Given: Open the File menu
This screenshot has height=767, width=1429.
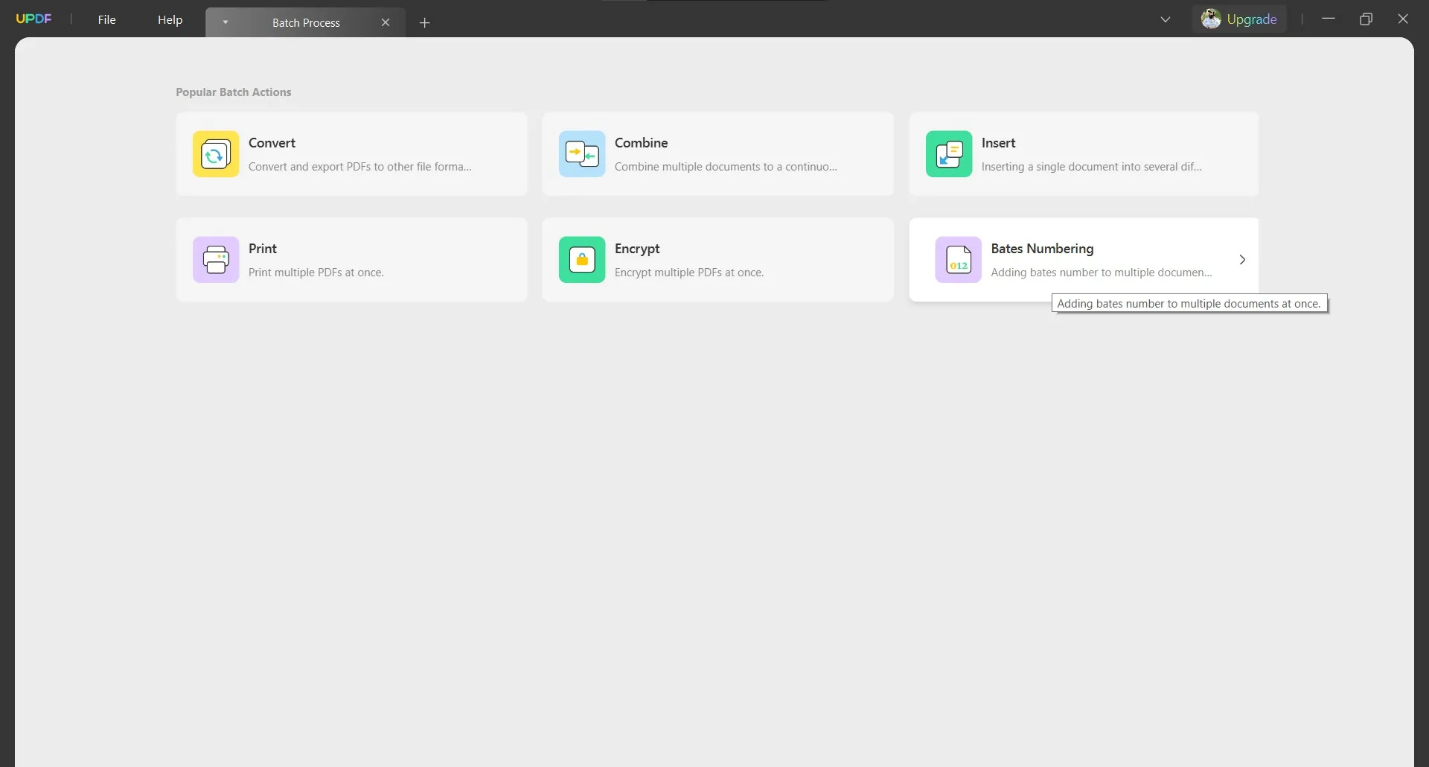Looking at the screenshot, I should tap(106, 19).
